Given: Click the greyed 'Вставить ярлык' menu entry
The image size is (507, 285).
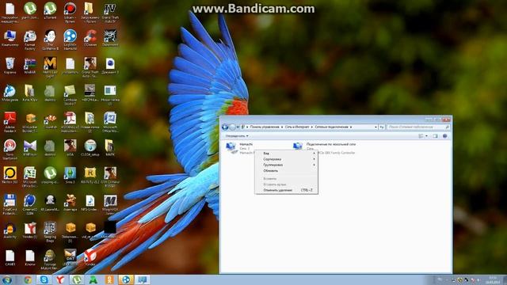Looking at the screenshot, I should click(286, 184).
